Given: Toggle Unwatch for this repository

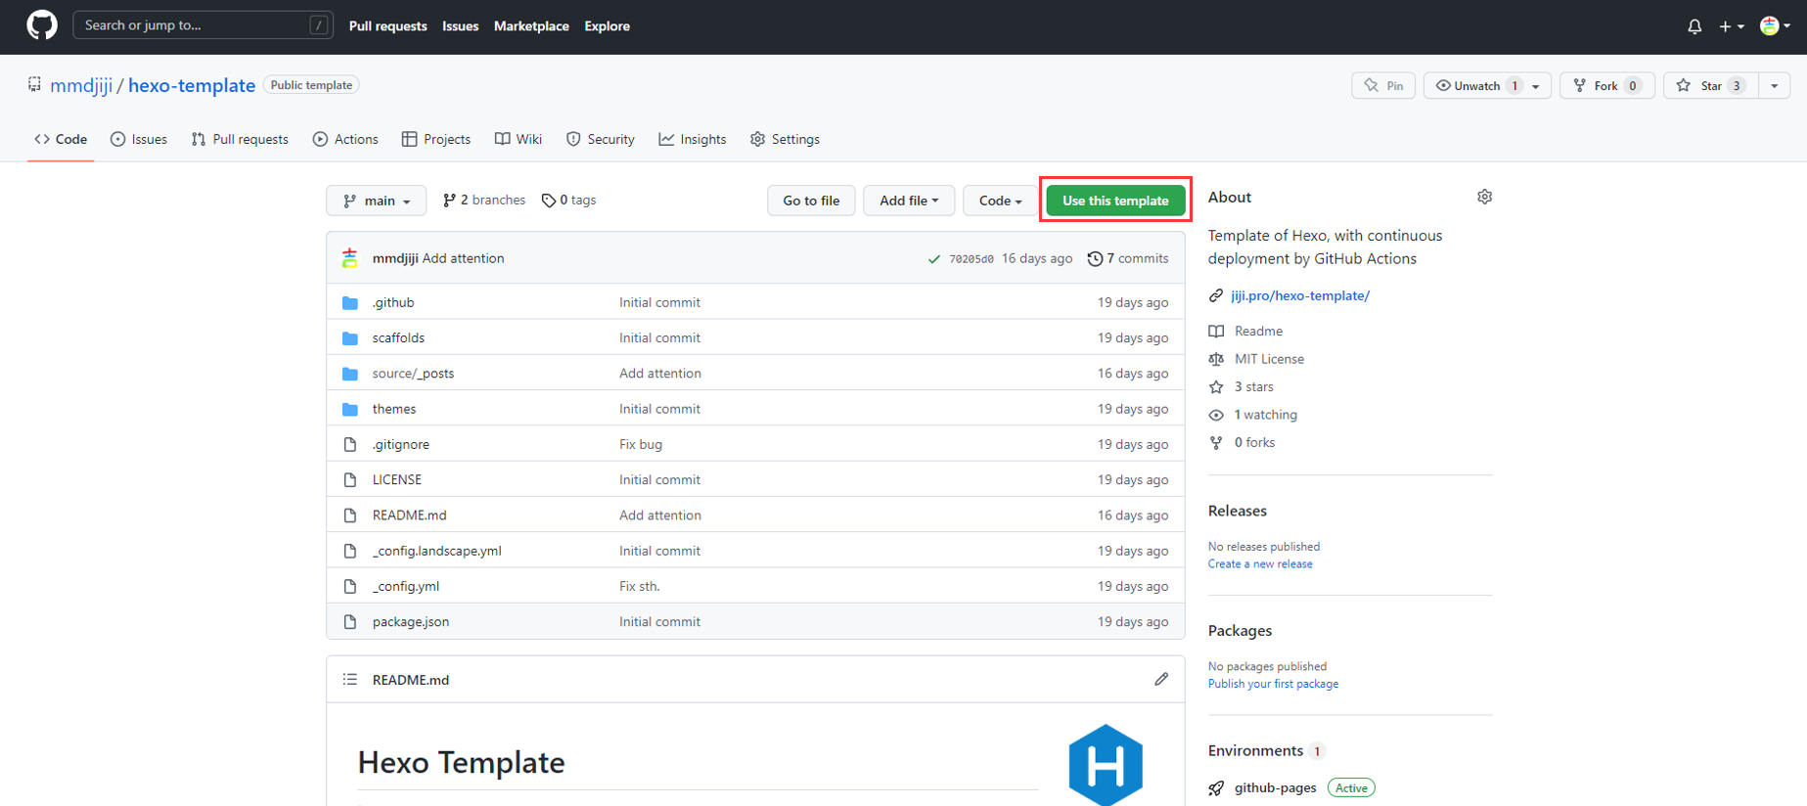Looking at the screenshot, I should point(1477,86).
